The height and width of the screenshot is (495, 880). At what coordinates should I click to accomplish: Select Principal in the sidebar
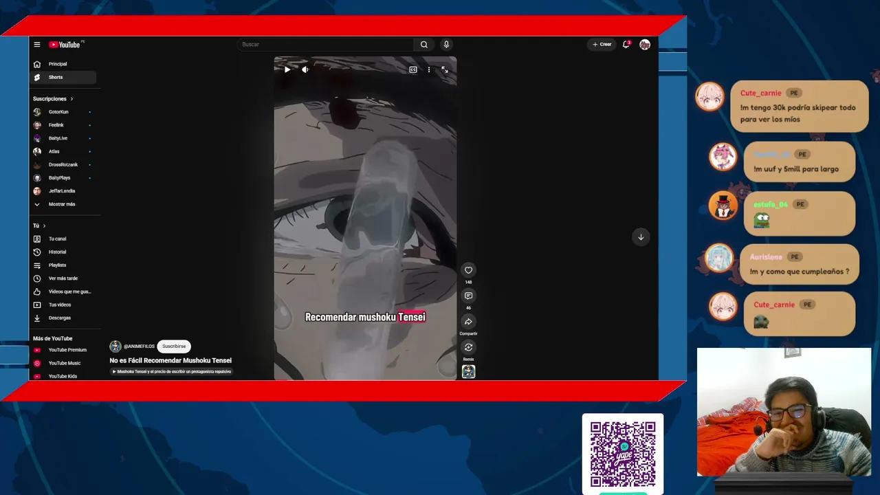pyautogui.click(x=63, y=64)
